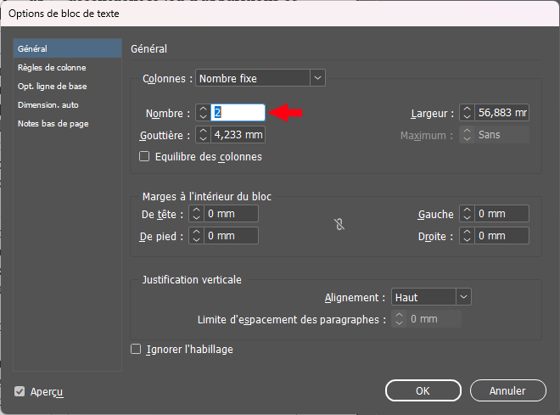This screenshot has height=415, width=560.
Task: Click the Largeur stepper arrows
Action: point(466,113)
